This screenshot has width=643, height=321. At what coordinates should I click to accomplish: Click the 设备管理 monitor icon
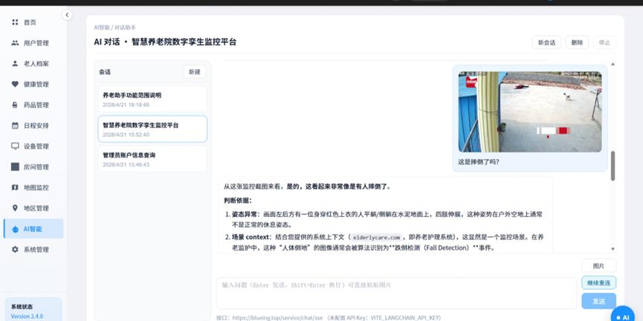(x=15, y=146)
